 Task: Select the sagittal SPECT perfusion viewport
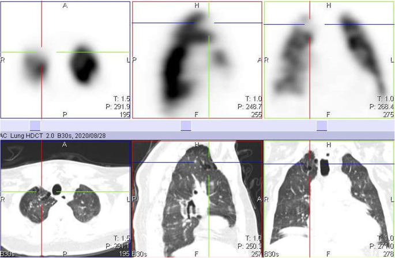(x=197, y=60)
